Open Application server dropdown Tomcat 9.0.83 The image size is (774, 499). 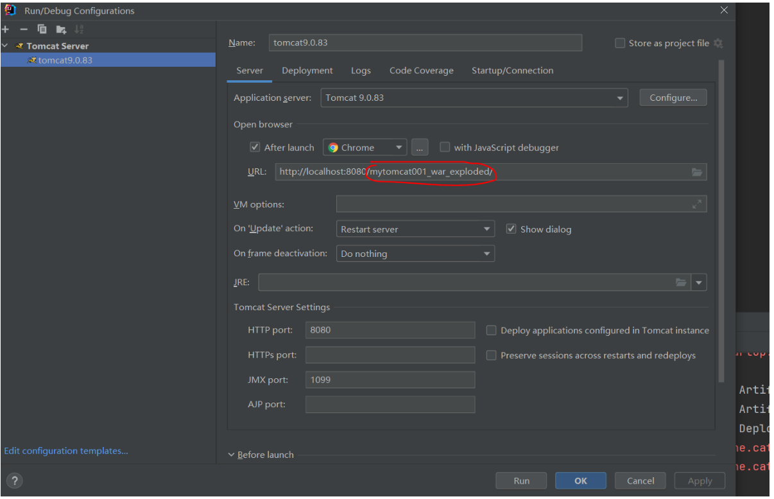pyautogui.click(x=474, y=98)
